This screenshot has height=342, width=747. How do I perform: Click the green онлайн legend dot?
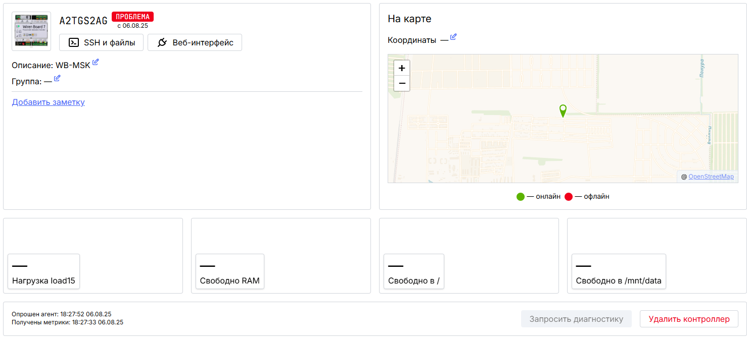(521, 197)
